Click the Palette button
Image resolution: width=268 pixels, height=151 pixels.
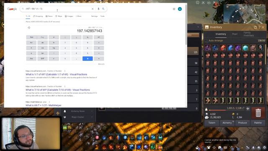tap(258, 123)
